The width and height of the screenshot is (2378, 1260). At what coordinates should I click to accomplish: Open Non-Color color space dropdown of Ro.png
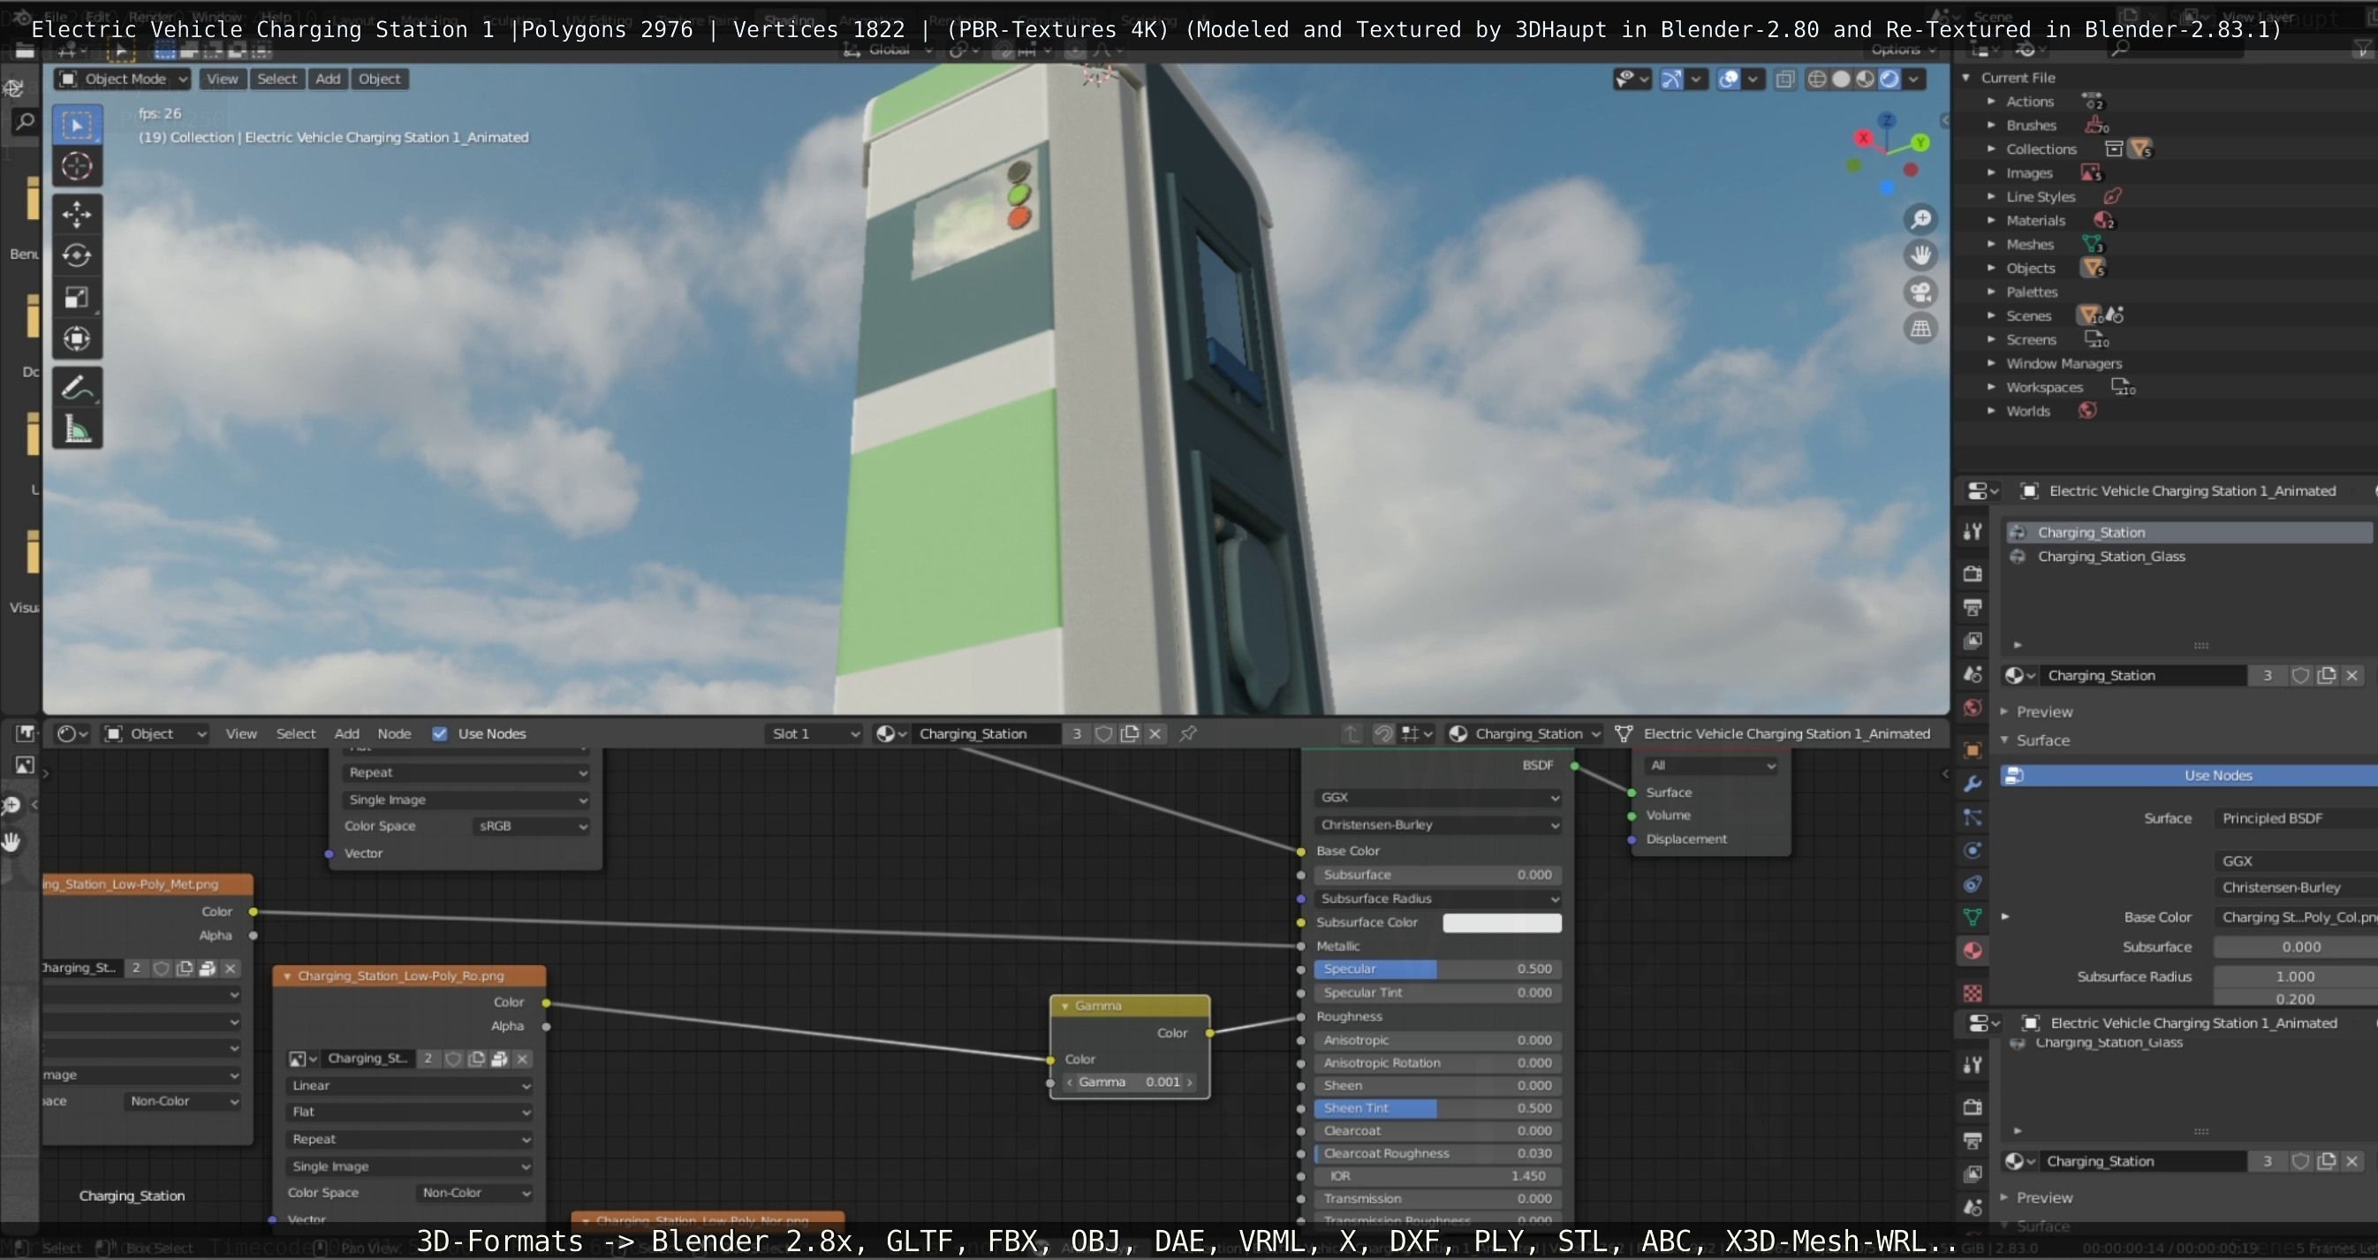(474, 1193)
